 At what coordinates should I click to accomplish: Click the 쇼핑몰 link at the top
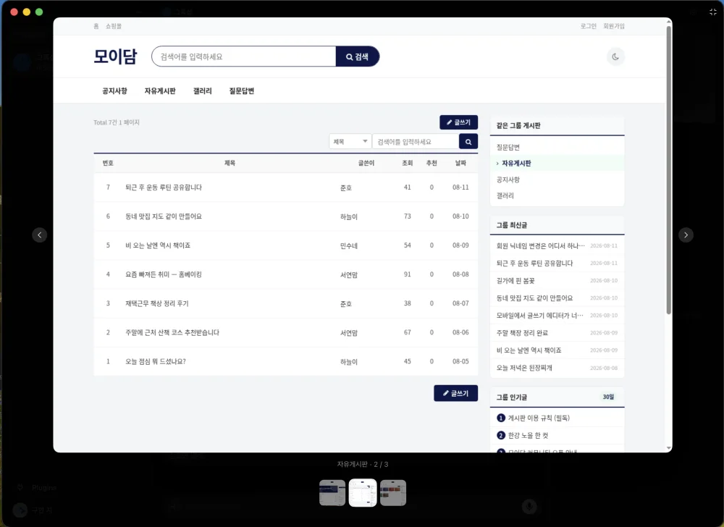coord(114,26)
